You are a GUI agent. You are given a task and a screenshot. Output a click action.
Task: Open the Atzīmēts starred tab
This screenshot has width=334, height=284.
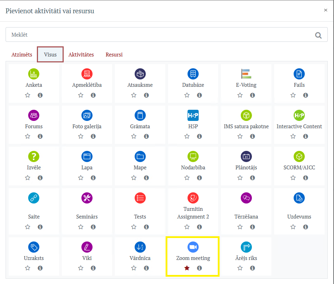(22, 55)
